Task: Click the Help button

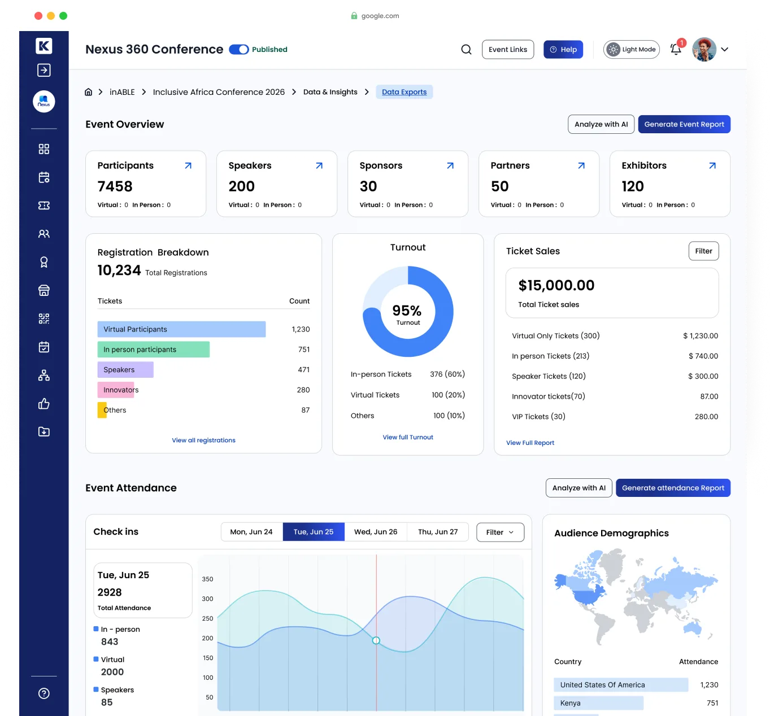Action: tap(563, 50)
